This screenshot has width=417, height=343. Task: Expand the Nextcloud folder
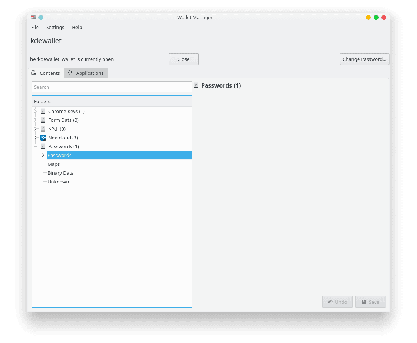[x=36, y=138]
